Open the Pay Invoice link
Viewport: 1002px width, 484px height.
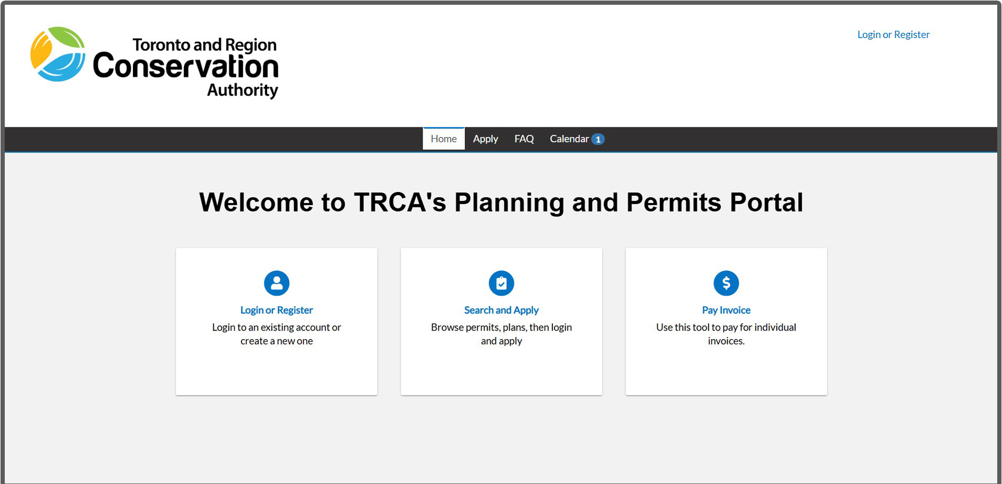click(726, 310)
